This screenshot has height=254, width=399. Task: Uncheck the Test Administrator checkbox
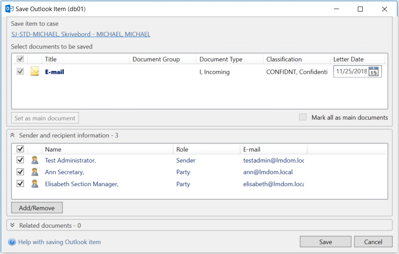tap(20, 160)
